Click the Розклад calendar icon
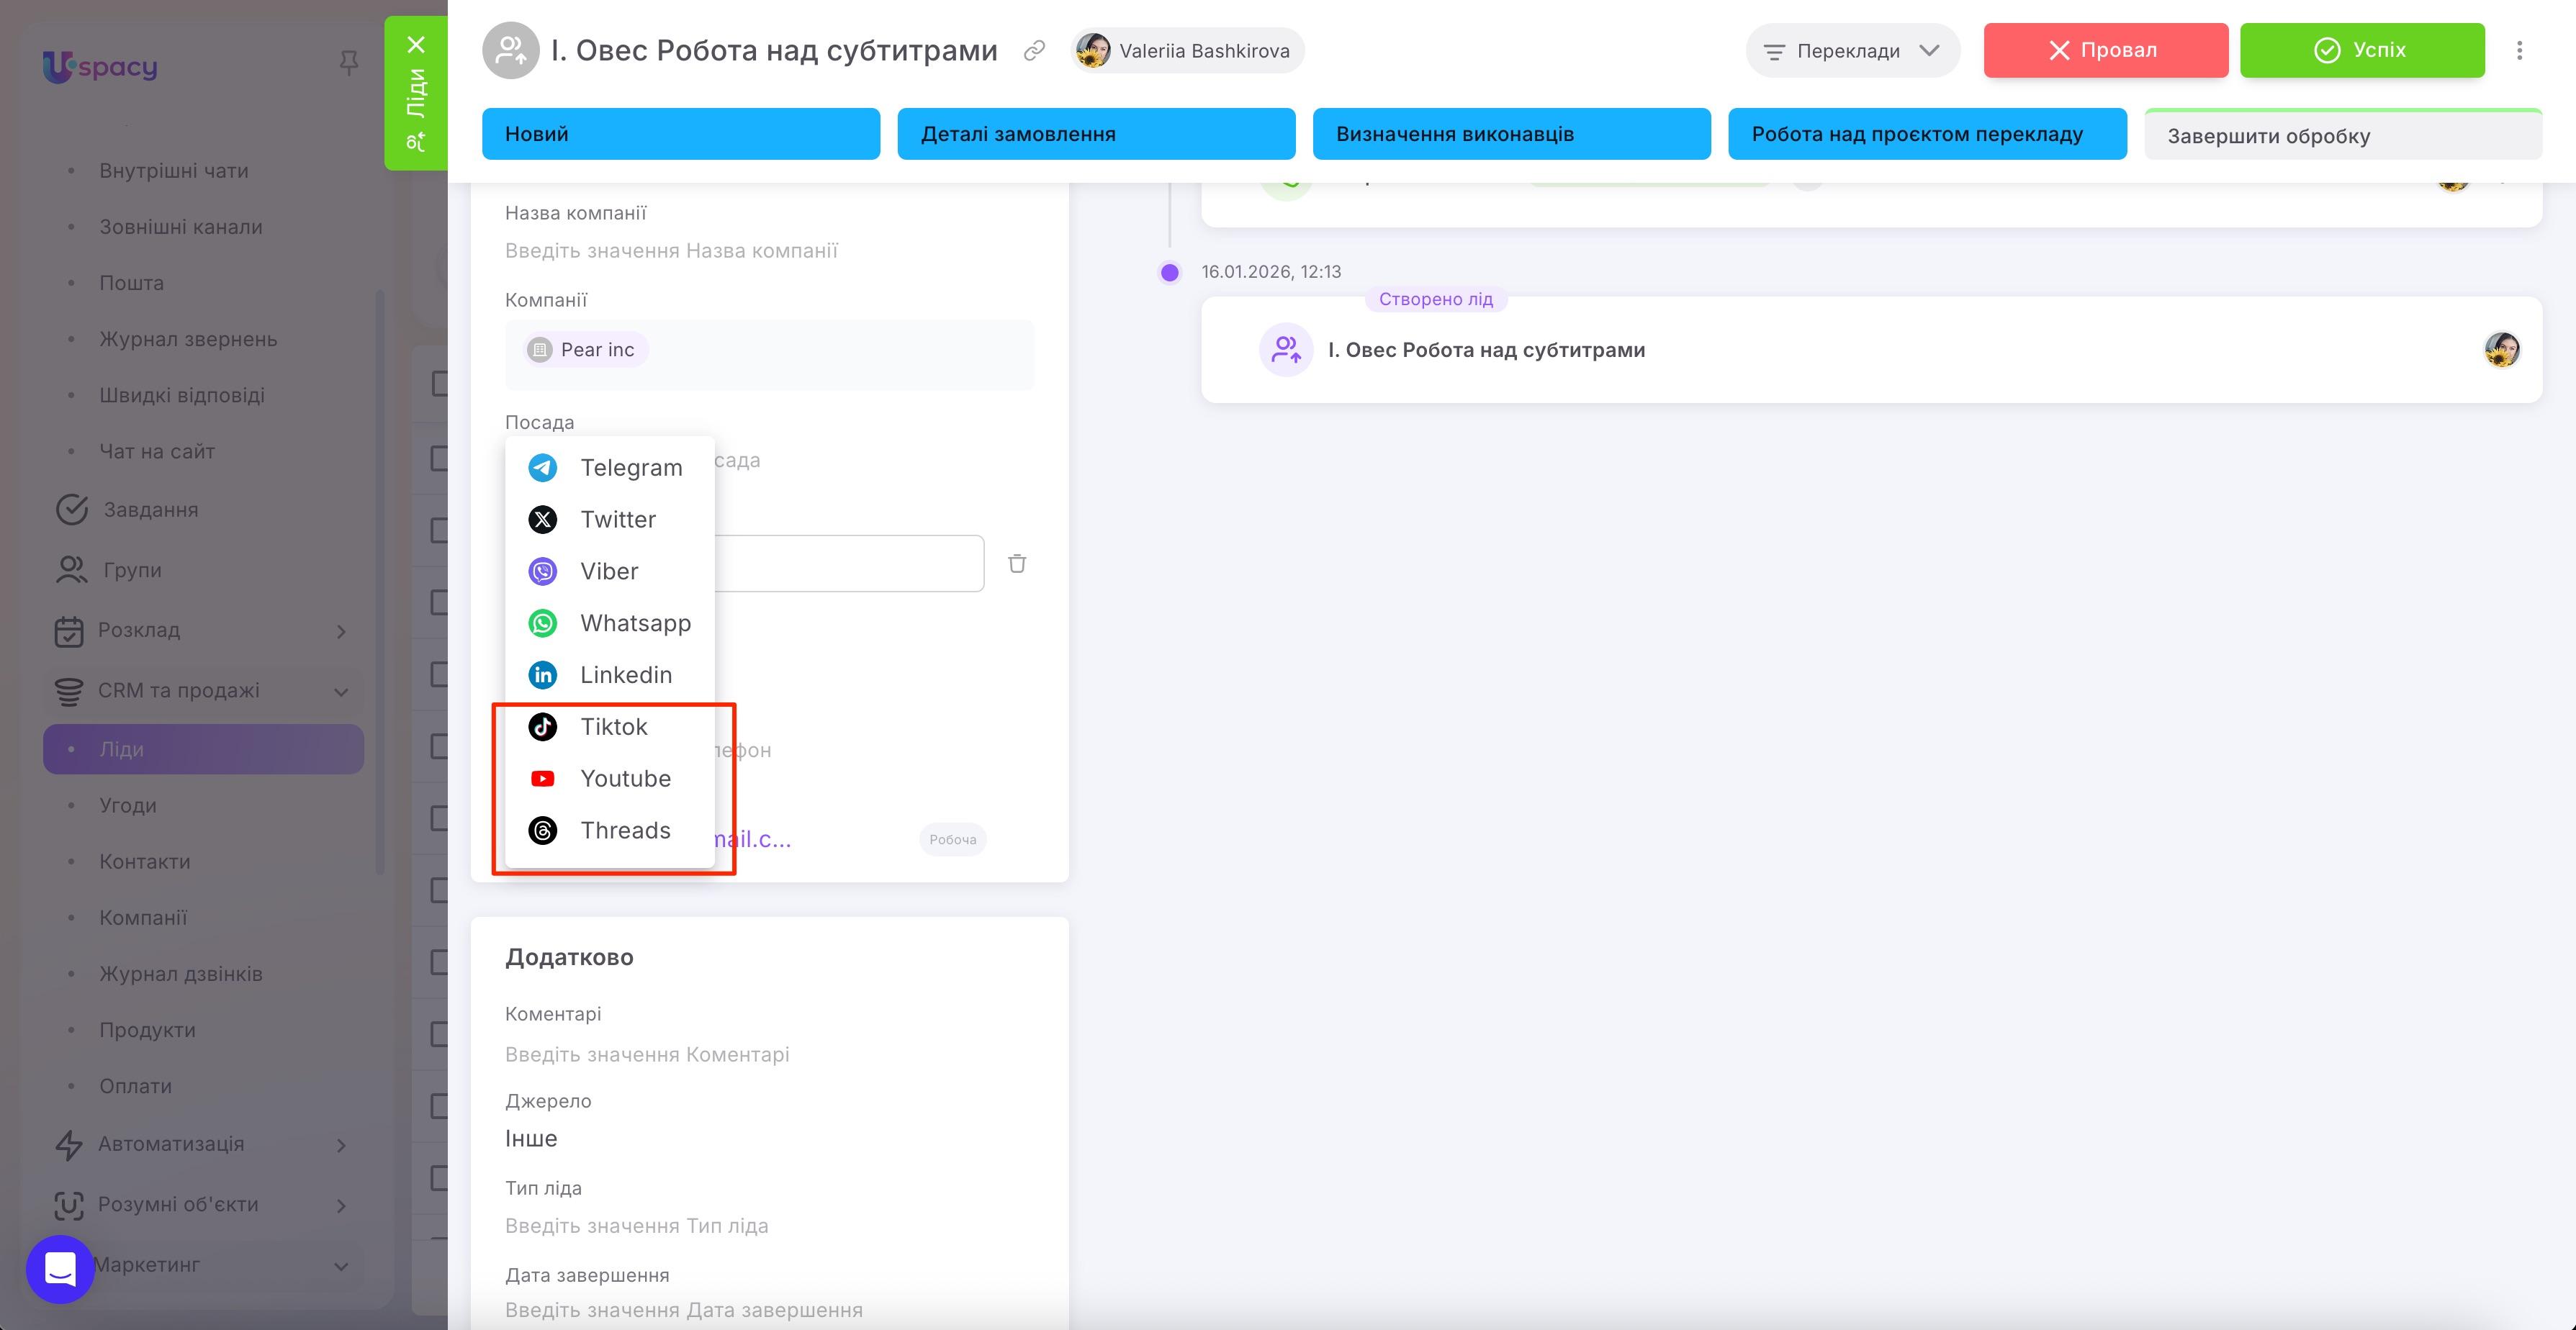Image resolution: width=2576 pixels, height=1330 pixels. (69, 631)
